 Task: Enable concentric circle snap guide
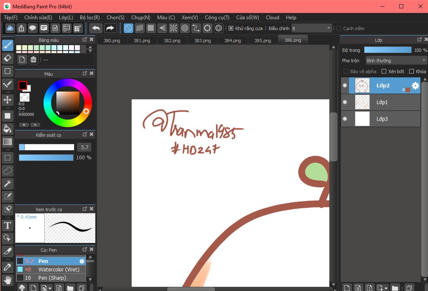pyautogui.click(x=185, y=28)
